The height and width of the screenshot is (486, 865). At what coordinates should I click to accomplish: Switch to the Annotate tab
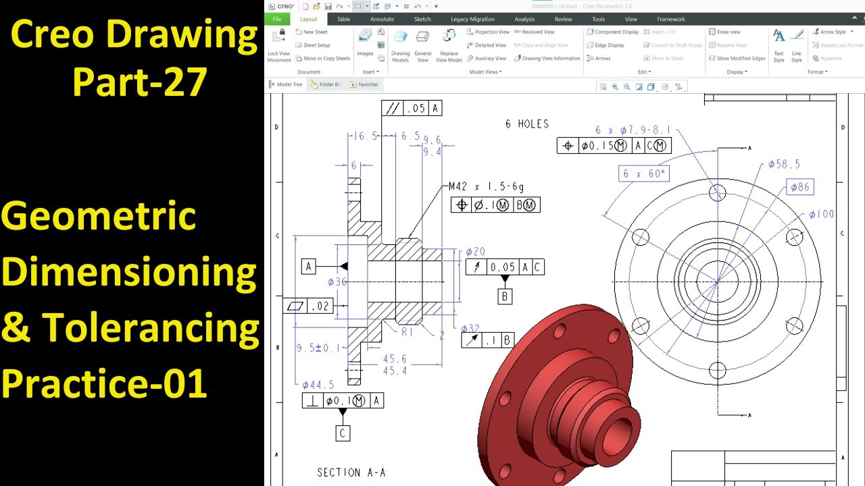click(382, 19)
